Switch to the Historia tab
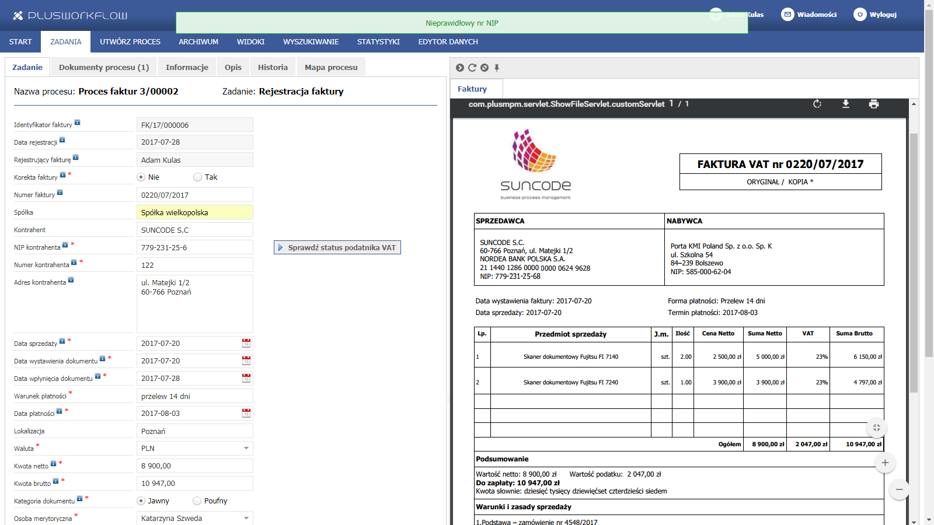This screenshot has width=934, height=525. [273, 67]
